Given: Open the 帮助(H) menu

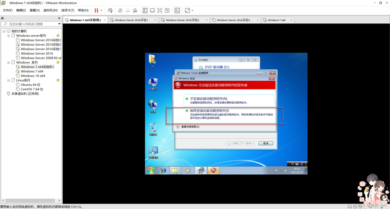Looking at the screenshot, I should tap(83, 10).
